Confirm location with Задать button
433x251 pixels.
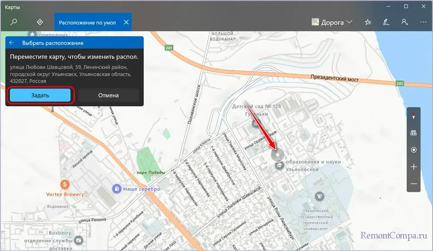pos(40,95)
